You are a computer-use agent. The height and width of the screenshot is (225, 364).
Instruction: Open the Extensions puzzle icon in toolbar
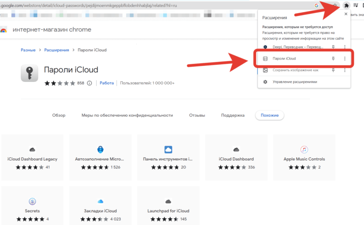[x=347, y=5]
